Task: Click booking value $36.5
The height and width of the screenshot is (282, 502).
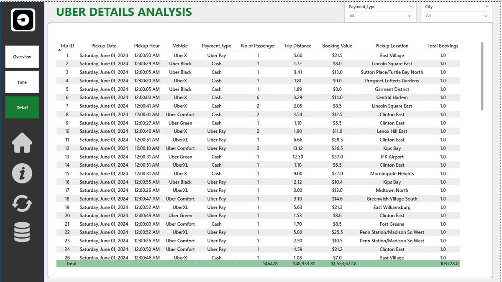Action: click(x=337, y=148)
